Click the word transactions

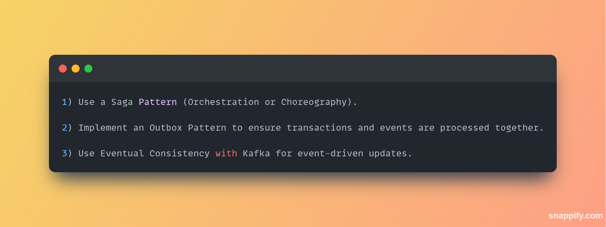(x=319, y=128)
